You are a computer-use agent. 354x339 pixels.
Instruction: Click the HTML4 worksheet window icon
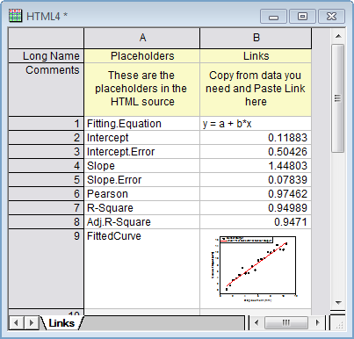(15, 16)
